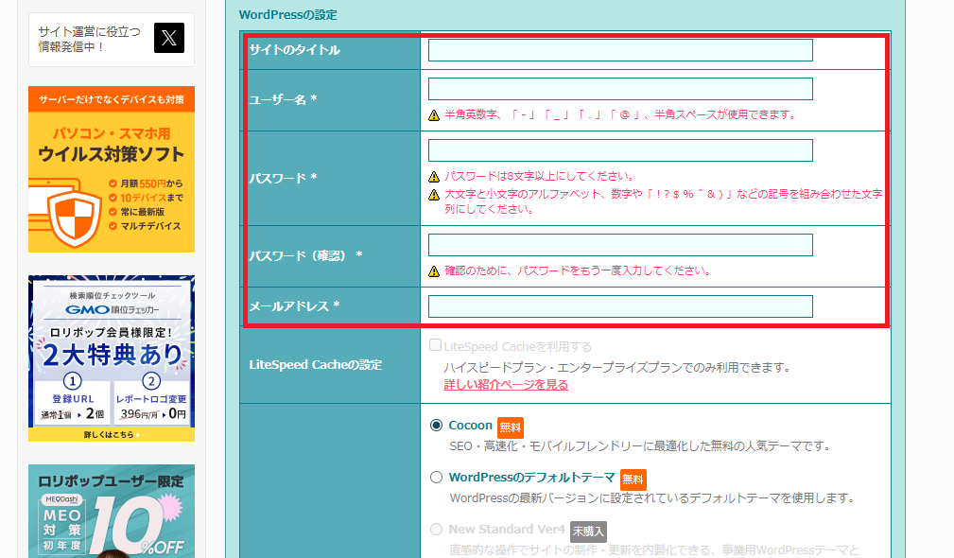Select the Cocoon theme radio button
This screenshot has width=954, height=558.
point(436,426)
